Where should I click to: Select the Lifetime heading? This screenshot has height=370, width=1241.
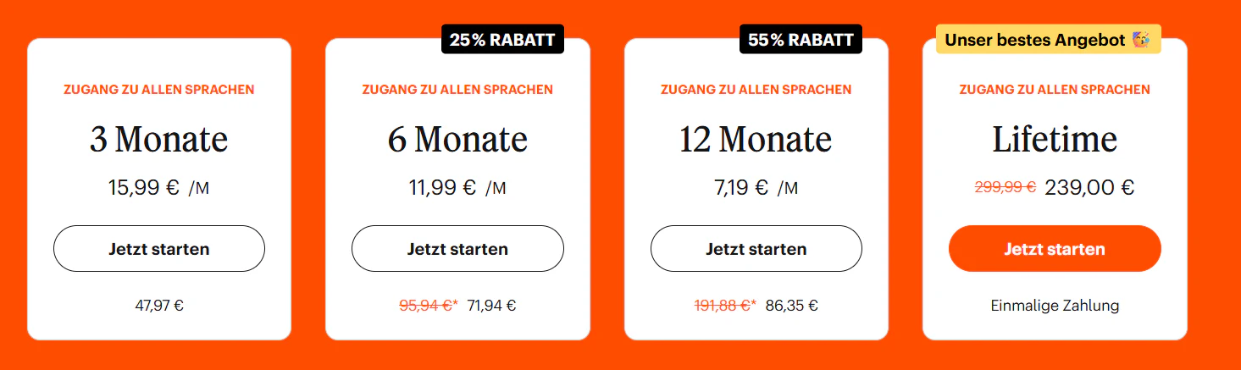click(1055, 140)
